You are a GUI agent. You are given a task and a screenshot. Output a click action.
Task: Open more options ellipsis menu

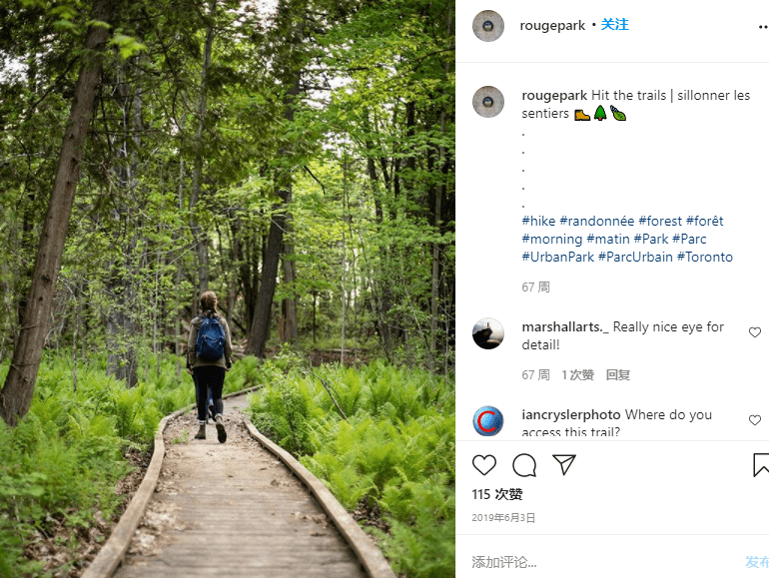click(x=763, y=27)
